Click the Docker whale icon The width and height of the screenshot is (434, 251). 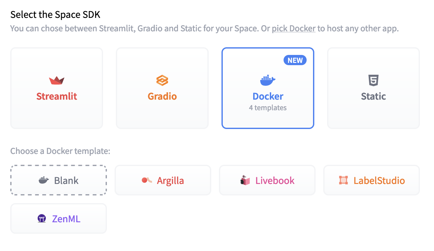268,80
